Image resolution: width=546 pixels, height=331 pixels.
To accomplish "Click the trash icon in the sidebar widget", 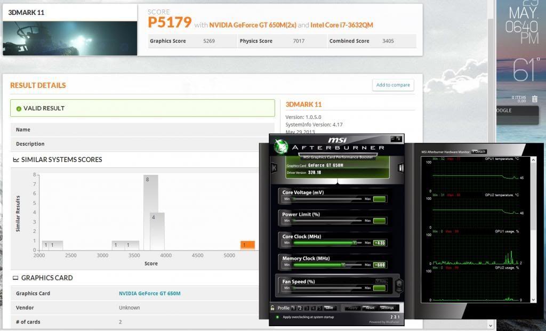I will (x=534, y=99).
